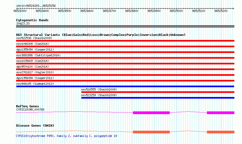The width and height of the screenshot is (242, 144).
Task: Click the Cytogenetic Bands track title
Action: (32, 20)
